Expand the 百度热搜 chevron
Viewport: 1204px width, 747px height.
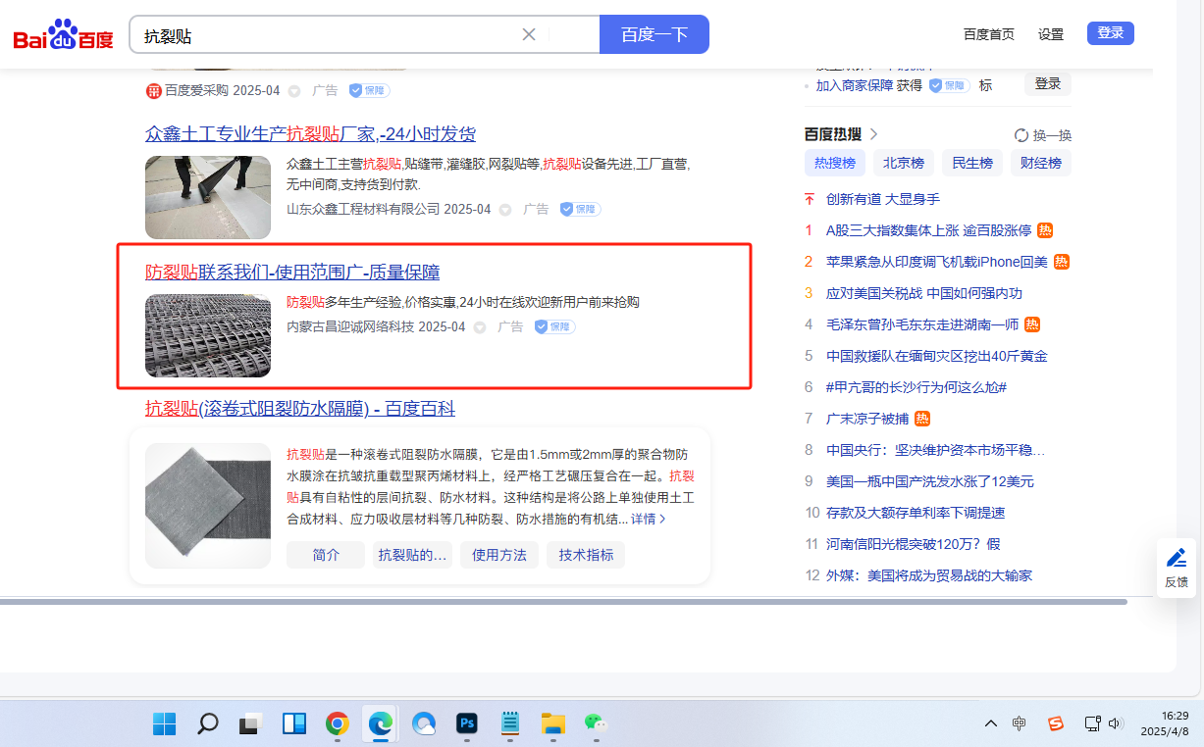pos(874,134)
